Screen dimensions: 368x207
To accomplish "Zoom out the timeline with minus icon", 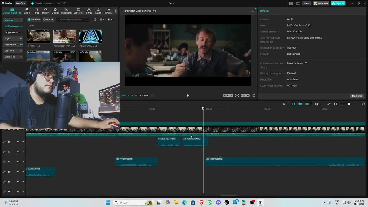I will coord(336,104).
